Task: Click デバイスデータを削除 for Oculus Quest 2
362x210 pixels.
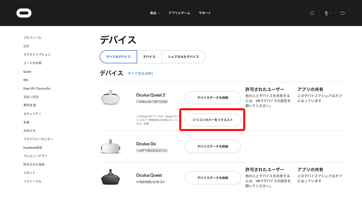Action: point(213,98)
